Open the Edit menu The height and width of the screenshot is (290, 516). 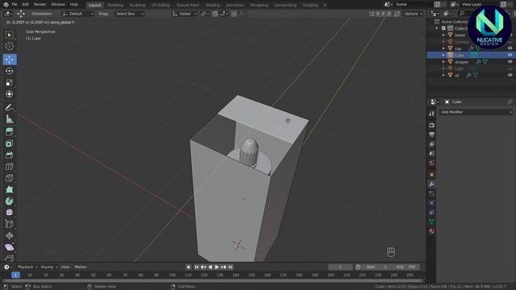pyautogui.click(x=25, y=5)
